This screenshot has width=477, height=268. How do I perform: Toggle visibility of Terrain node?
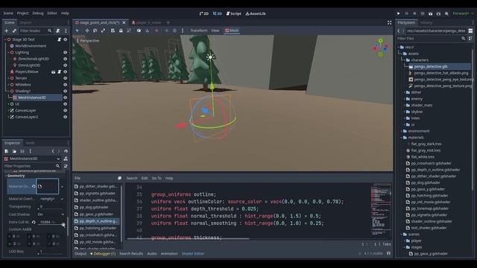click(65, 78)
